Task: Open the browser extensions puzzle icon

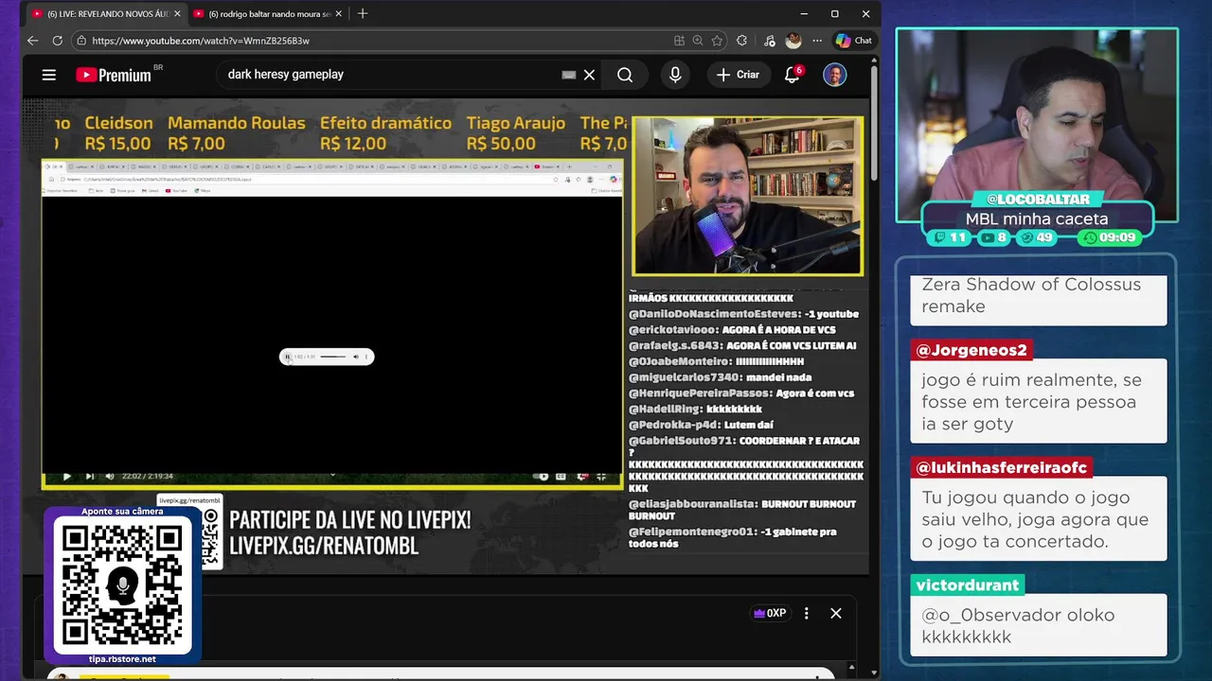Action: (741, 41)
